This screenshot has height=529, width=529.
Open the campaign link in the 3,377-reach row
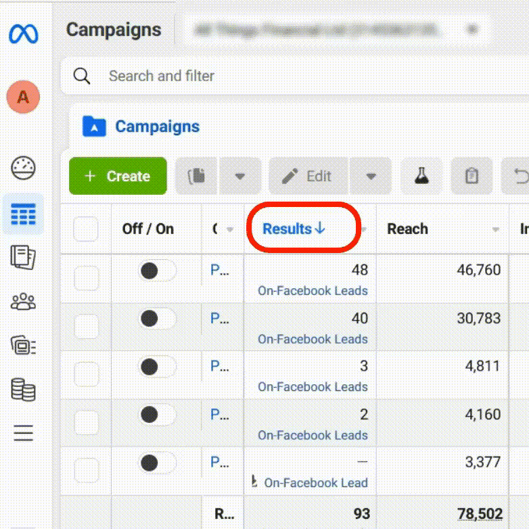click(x=220, y=462)
